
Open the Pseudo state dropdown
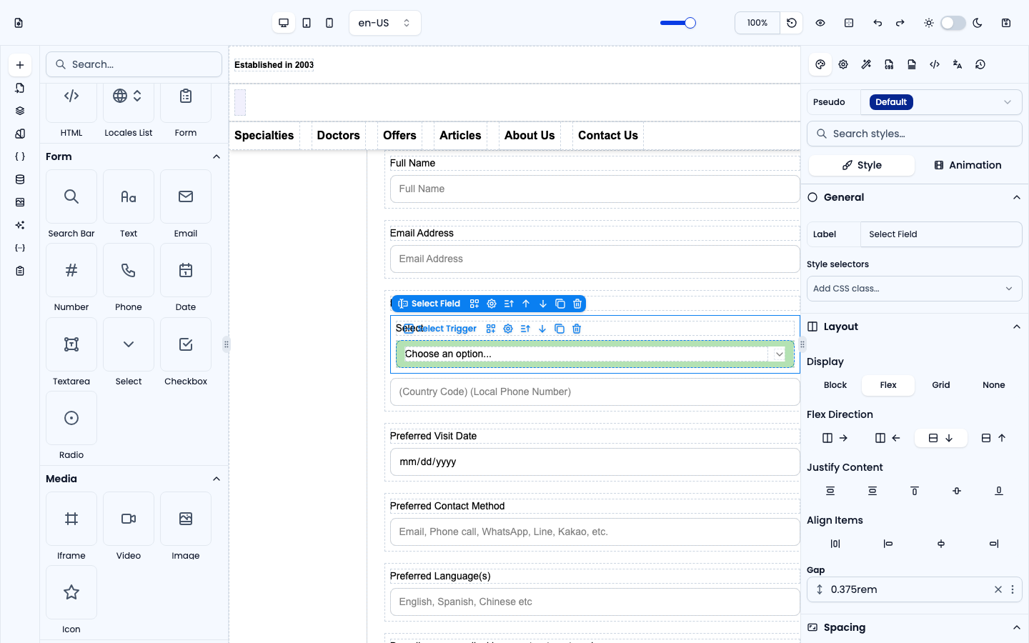[941, 102]
